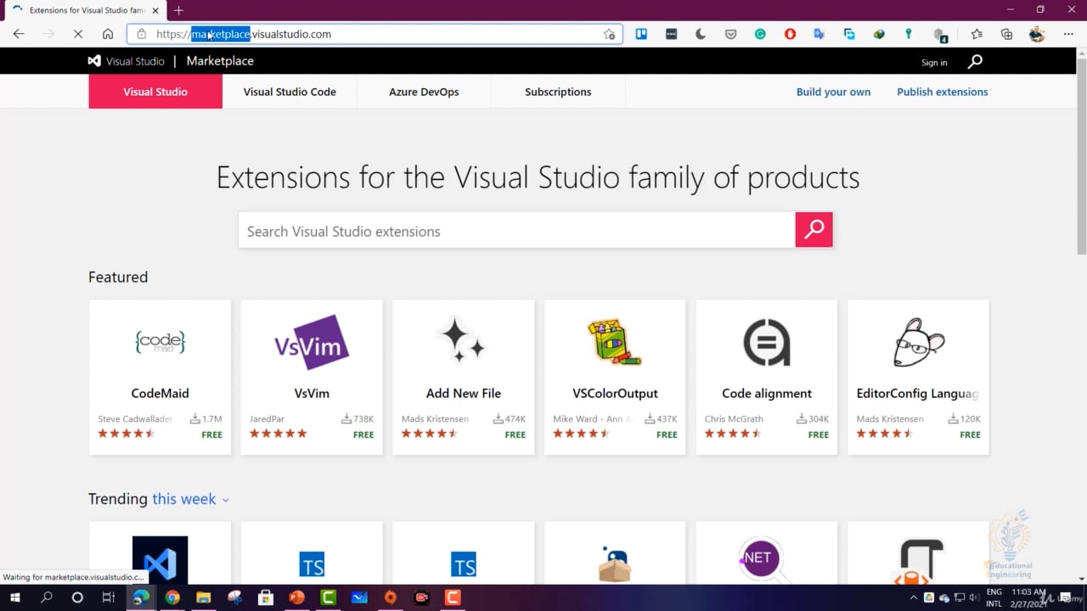Open the header search magnifier icon
The height and width of the screenshot is (611, 1087).
[x=975, y=61]
